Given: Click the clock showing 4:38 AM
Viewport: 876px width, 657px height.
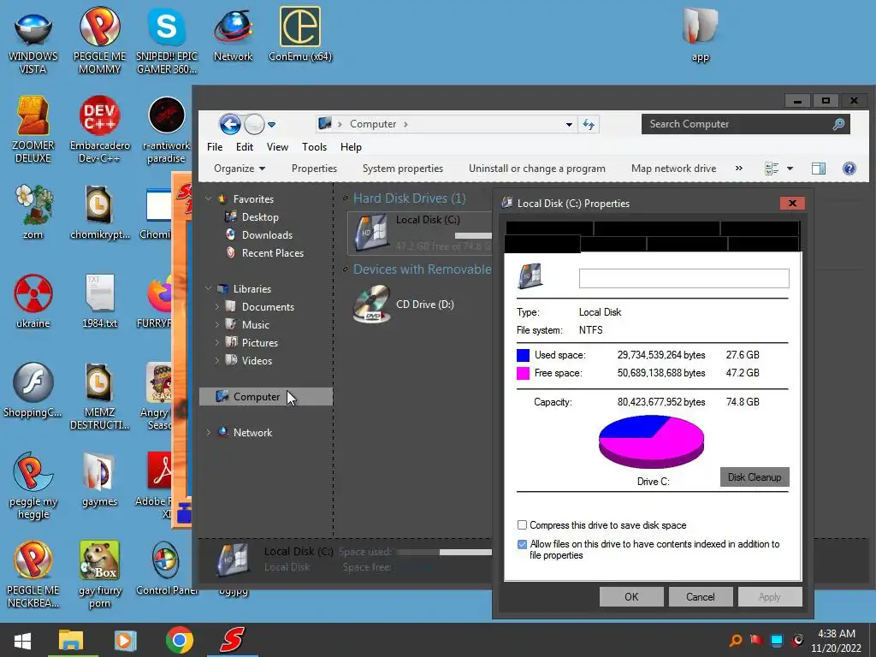Looking at the screenshot, I should [837, 634].
